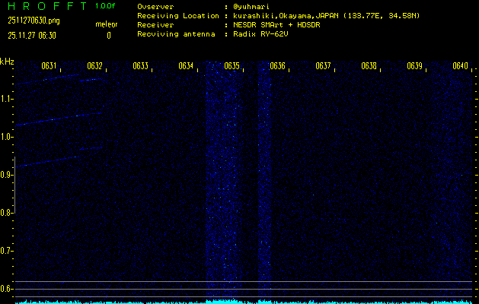The image size is (479, 304).
Task: Select the 0640 time marker
Action: [460, 66]
